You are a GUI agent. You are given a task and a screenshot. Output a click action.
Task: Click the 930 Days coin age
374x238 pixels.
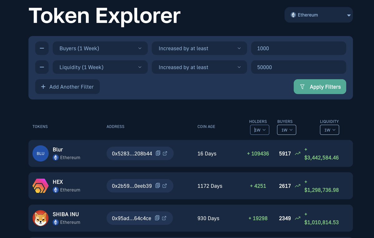208,218
